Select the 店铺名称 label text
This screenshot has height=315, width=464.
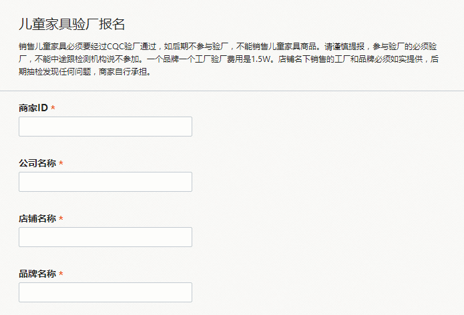37,218
